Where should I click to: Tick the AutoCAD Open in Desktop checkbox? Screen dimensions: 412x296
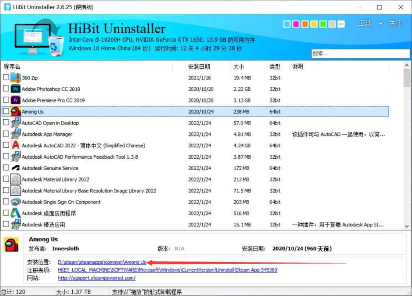click(x=6, y=122)
